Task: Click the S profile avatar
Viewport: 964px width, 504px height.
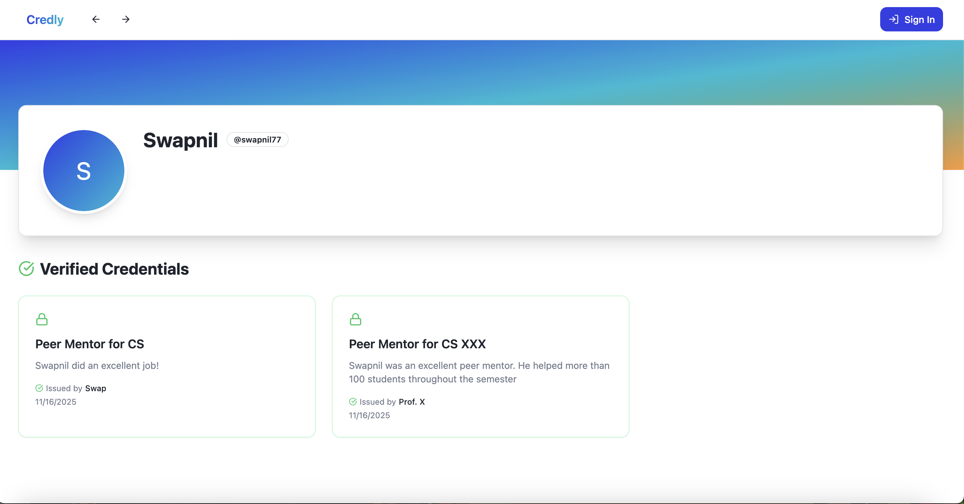Action: pos(84,171)
